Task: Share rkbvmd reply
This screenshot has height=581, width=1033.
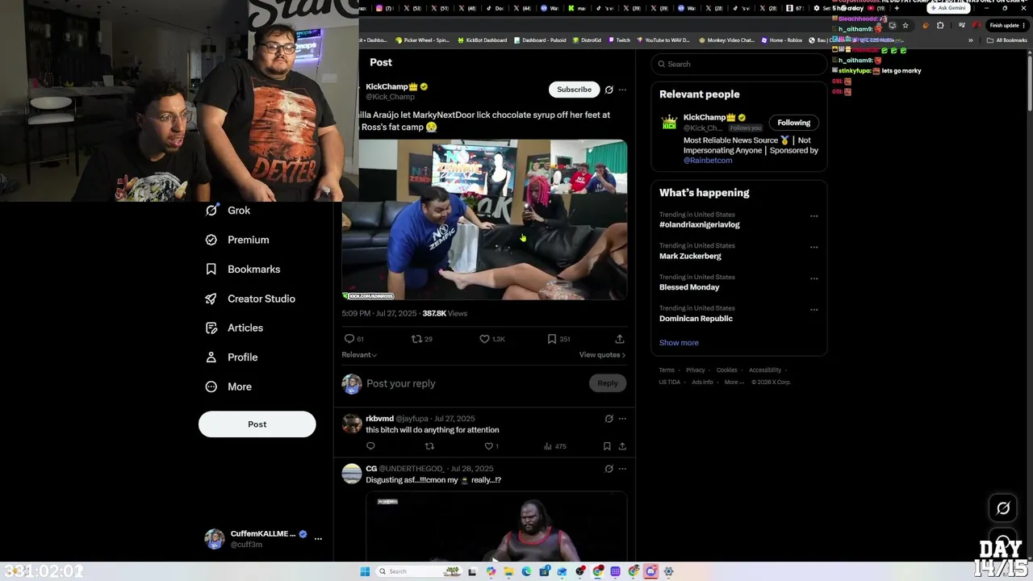Action: 622,446
